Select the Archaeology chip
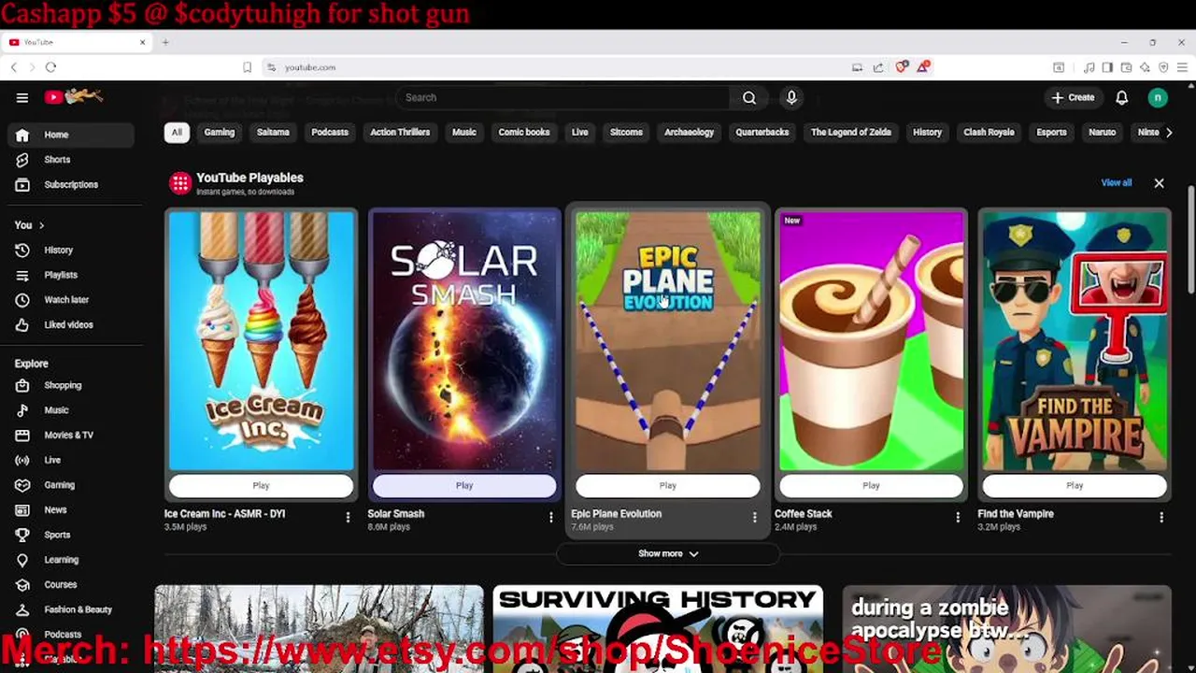Viewport: 1196px width, 673px height. click(689, 132)
